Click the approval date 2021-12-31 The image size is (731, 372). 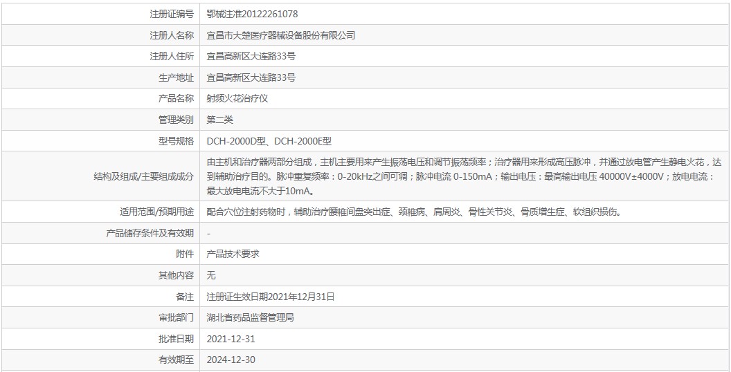[231, 339]
